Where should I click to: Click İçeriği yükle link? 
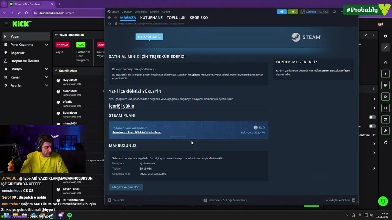coord(122,106)
